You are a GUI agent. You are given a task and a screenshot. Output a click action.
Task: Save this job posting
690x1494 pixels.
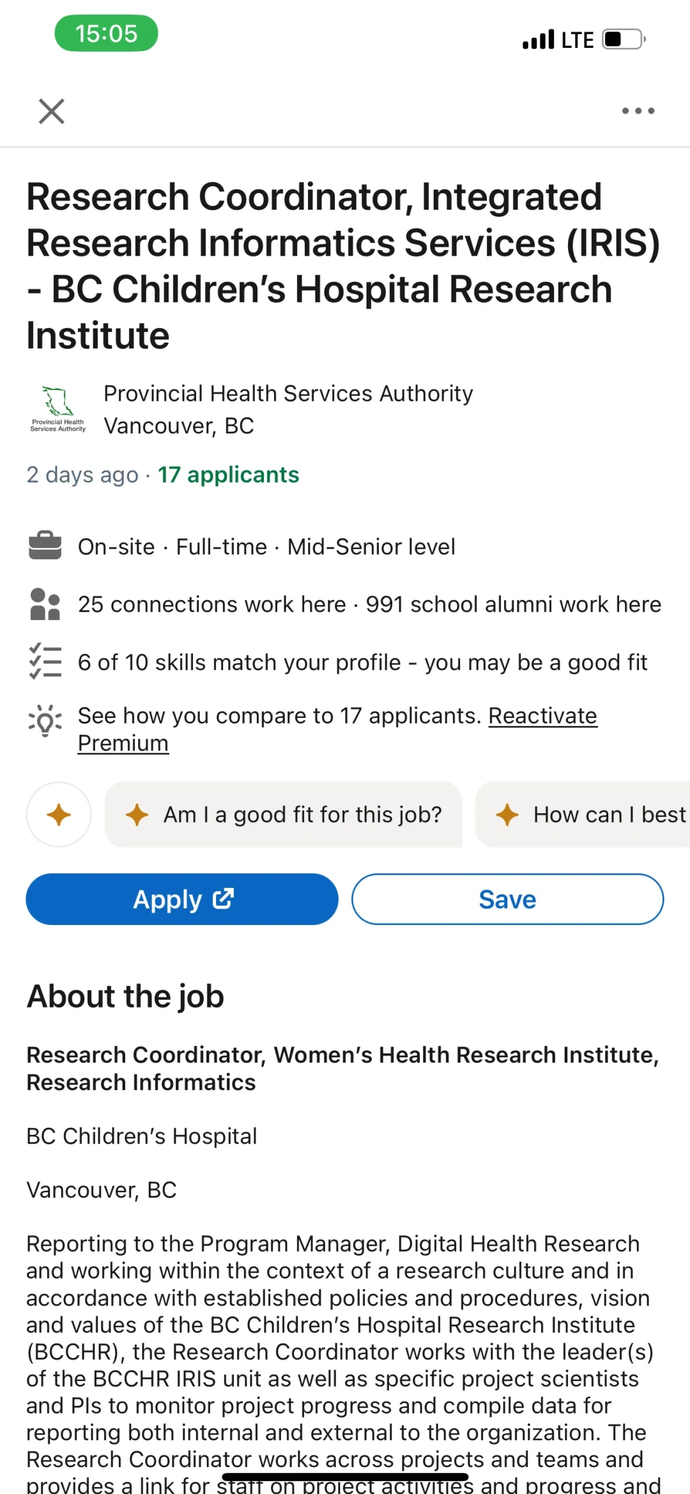(507, 899)
